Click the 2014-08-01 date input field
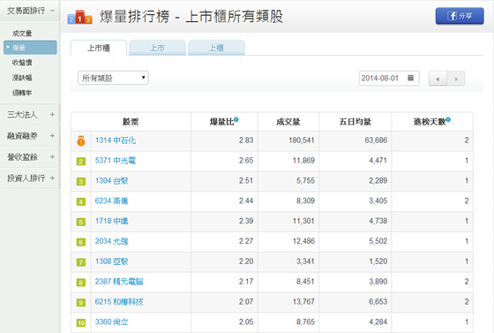The image size is (494, 333). (x=389, y=78)
